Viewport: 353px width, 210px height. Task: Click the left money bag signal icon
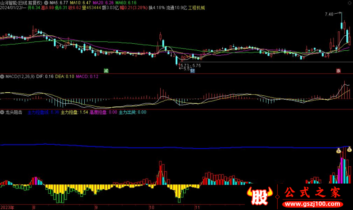coord(338,150)
